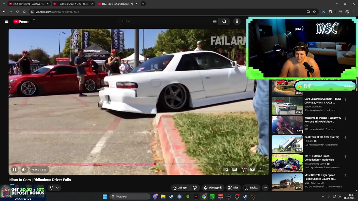Open Extreme Crash Compilation thumbnail
Image resolution: width=358 pixels, height=201 pixels.
click(287, 163)
